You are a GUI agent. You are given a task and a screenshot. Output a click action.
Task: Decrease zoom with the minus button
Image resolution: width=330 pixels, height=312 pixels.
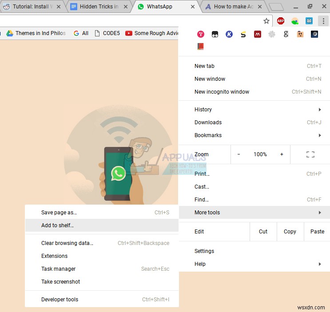tap(239, 154)
